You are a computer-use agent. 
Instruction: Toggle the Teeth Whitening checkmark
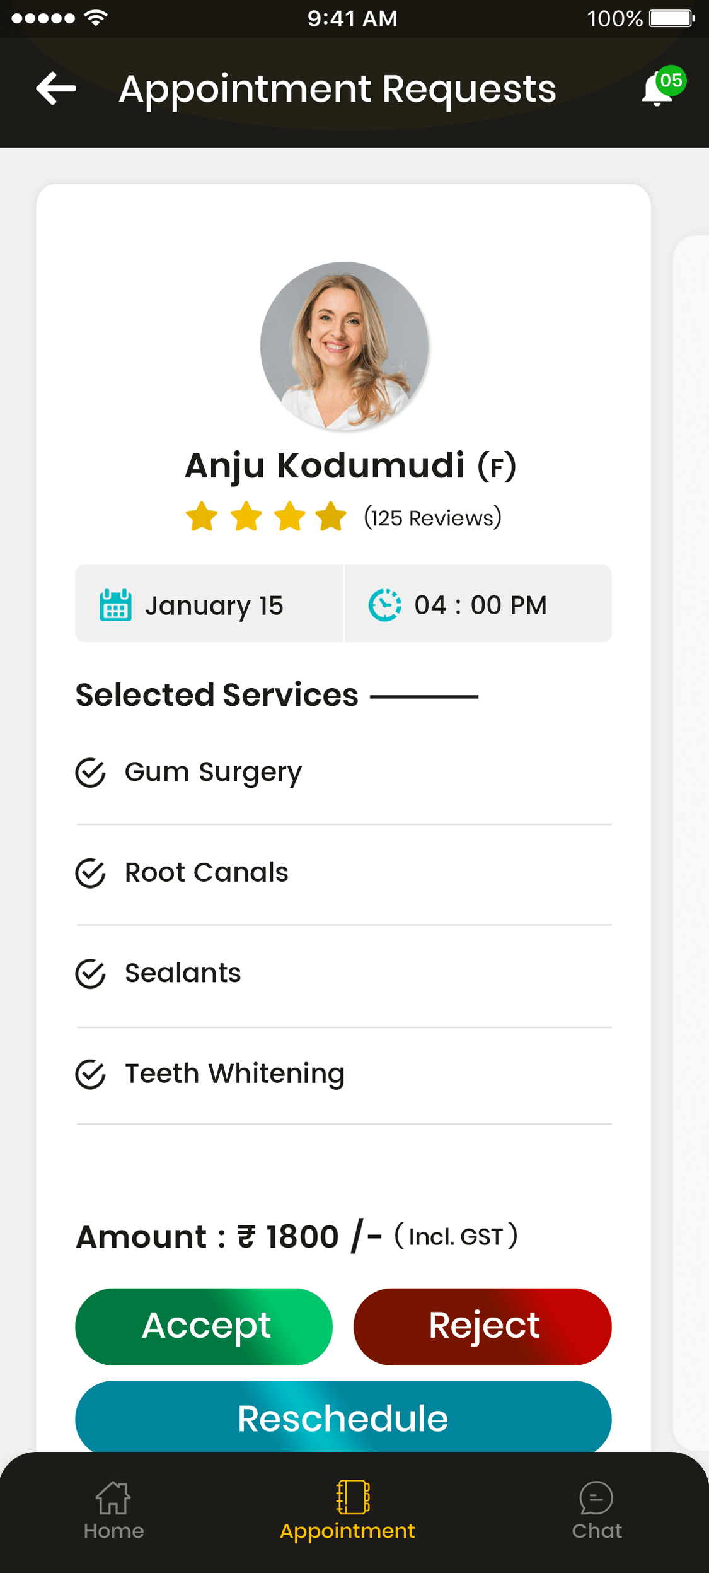pos(91,1074)
